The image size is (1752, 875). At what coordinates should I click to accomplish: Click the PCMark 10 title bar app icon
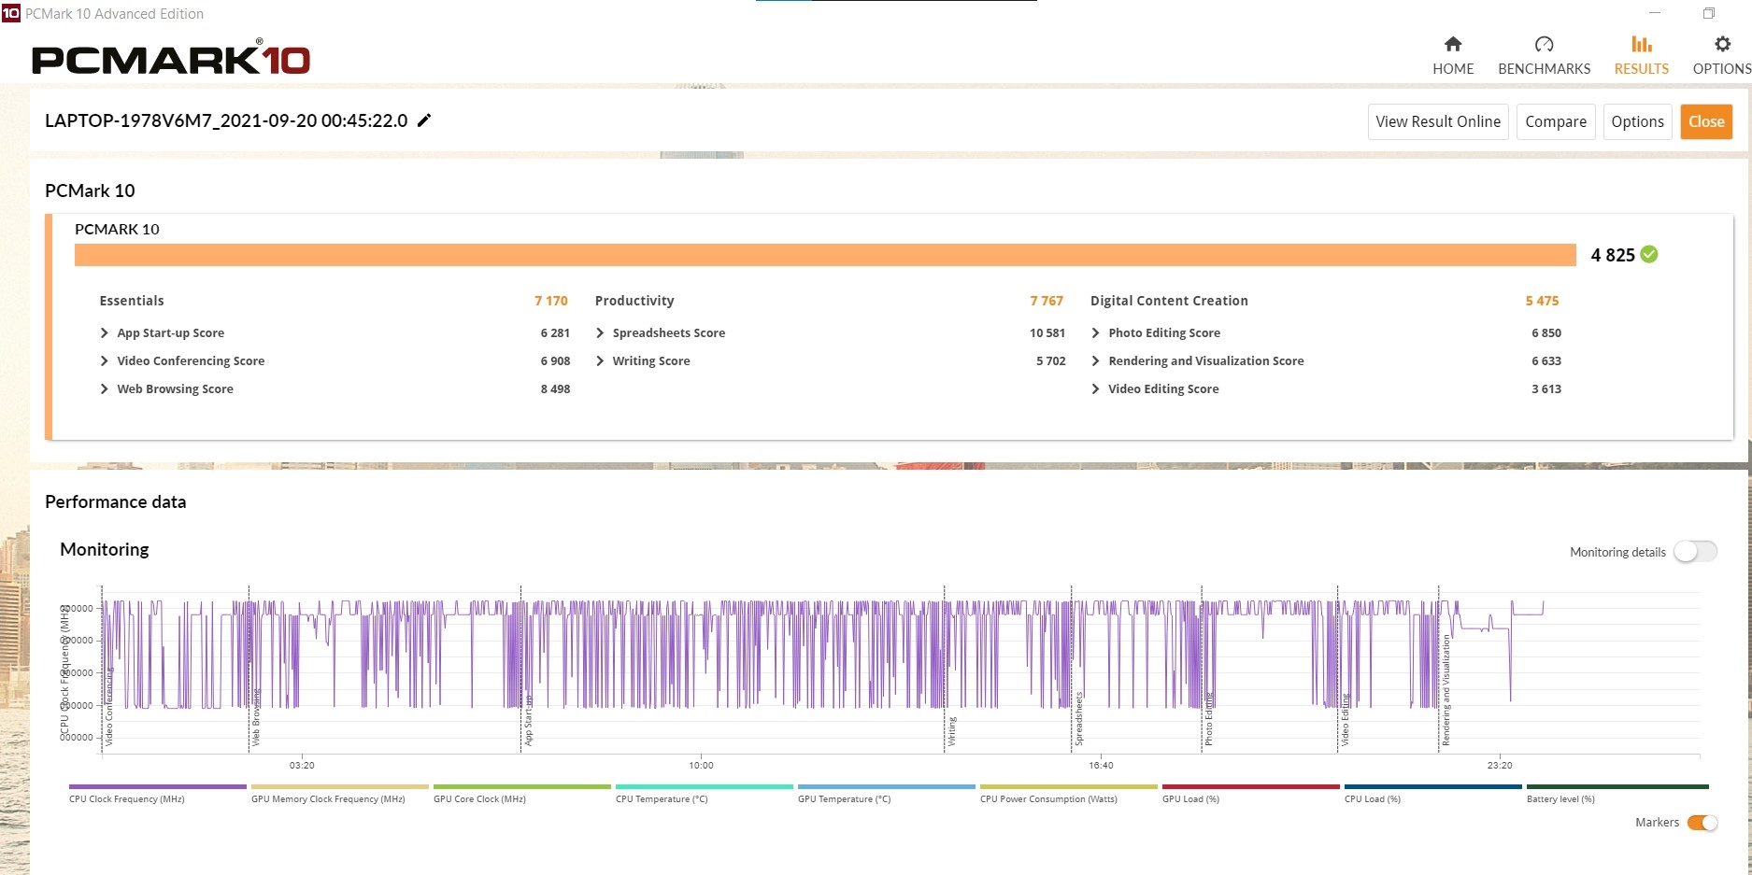click(x=10, y=13)
